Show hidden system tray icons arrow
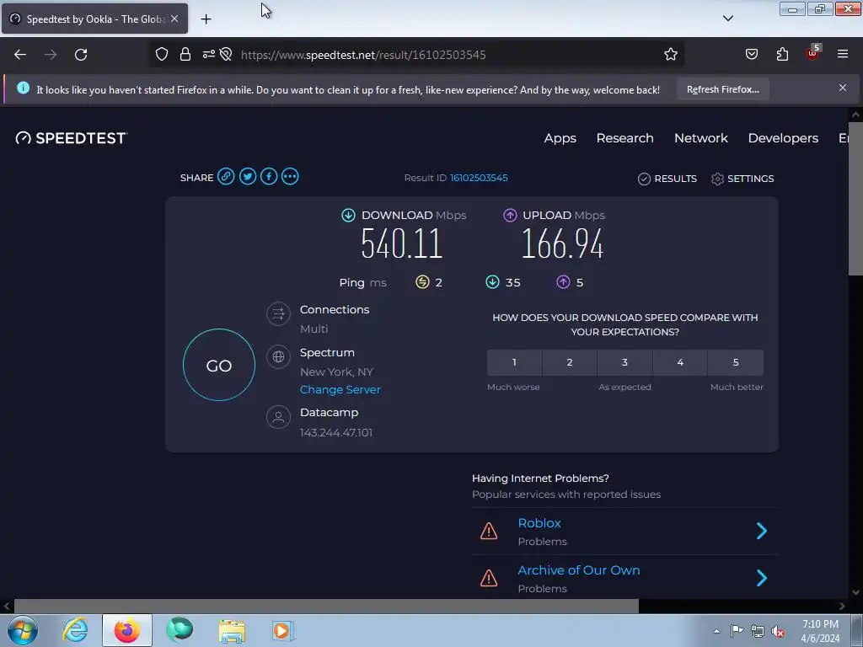 (716, 631)
